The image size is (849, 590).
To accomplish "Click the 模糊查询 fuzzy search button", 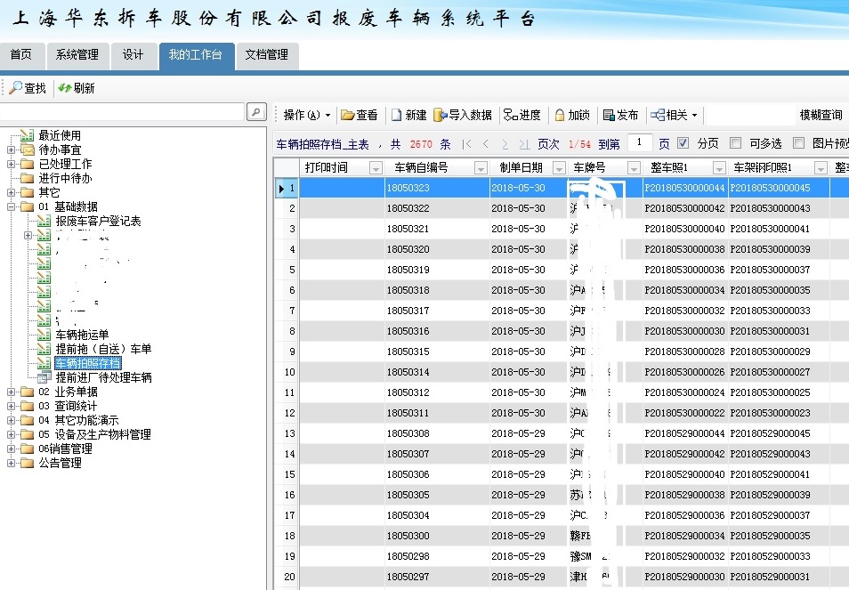I will click(x=821, y=115).
